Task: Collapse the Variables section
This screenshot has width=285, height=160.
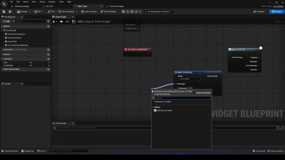Action: tap(2, 59)
